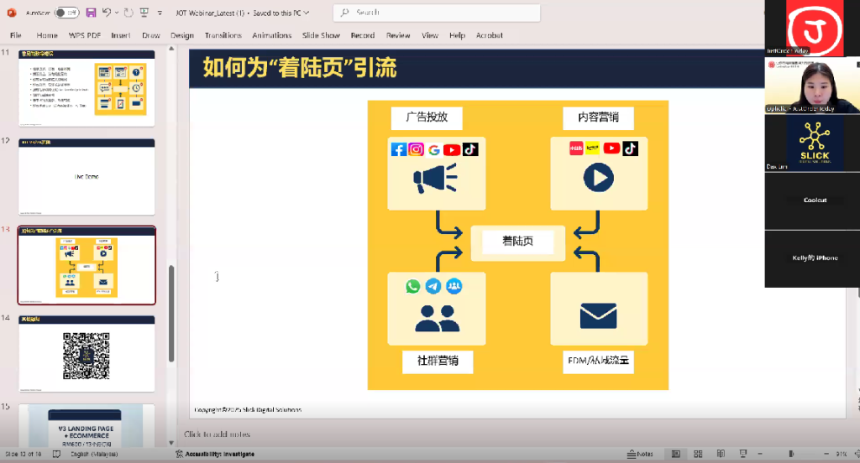Image resolution: width=860 pixels, height=463 pixels.
Task: Click the Undo arrow icon
Action: tap(106, 13)
